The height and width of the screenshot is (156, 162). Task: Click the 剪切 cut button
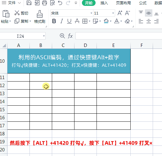pyautogui.click(x=21, y=13)
